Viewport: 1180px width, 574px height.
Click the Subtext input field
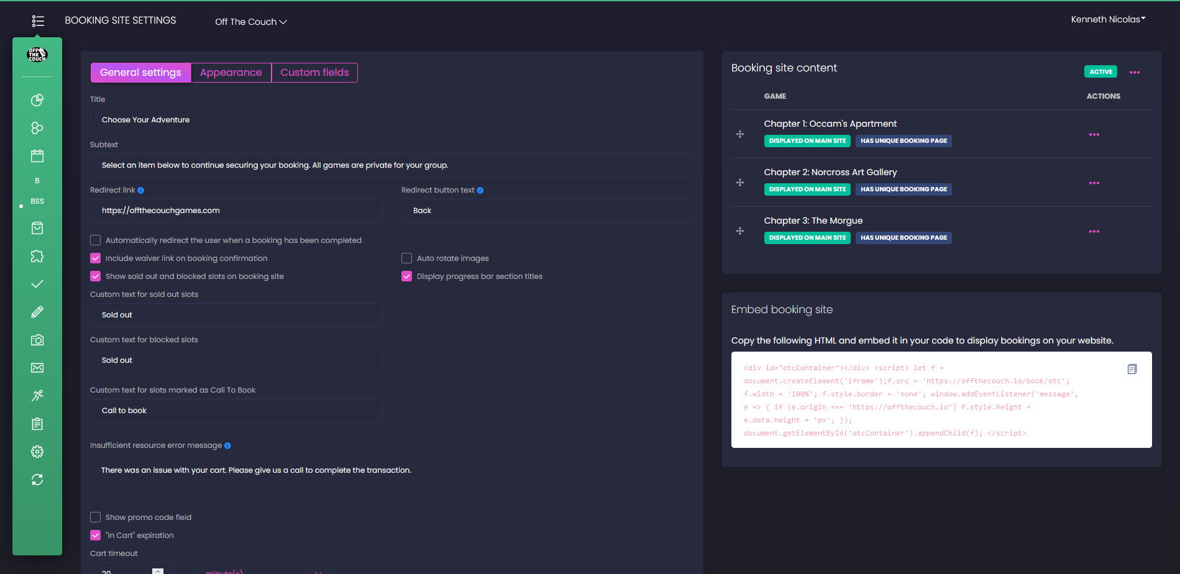coord(391,165)
